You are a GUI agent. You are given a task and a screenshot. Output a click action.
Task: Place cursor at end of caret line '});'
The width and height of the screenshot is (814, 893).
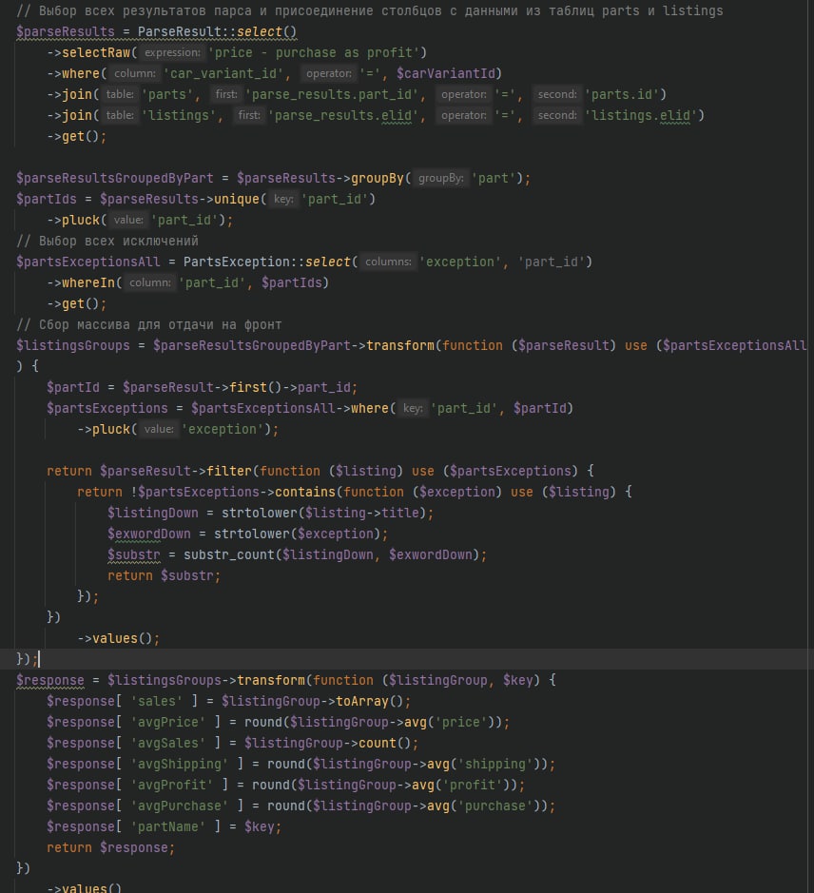[39, 659]
